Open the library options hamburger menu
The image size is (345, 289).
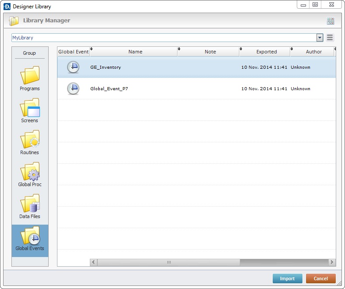coord(330,38)
